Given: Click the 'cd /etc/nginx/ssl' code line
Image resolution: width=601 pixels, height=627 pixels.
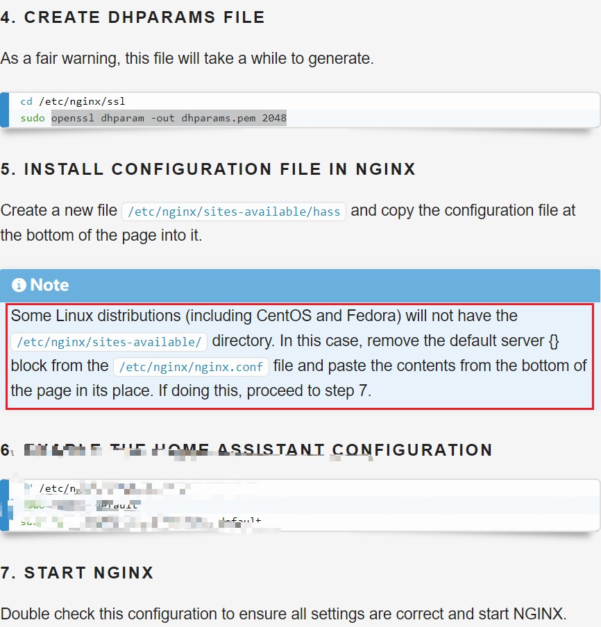Looking at the screenshot, I should pos(73,101).
